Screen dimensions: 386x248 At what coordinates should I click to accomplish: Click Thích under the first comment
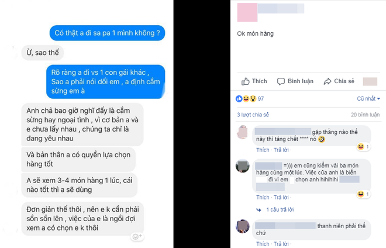(263, 150)
